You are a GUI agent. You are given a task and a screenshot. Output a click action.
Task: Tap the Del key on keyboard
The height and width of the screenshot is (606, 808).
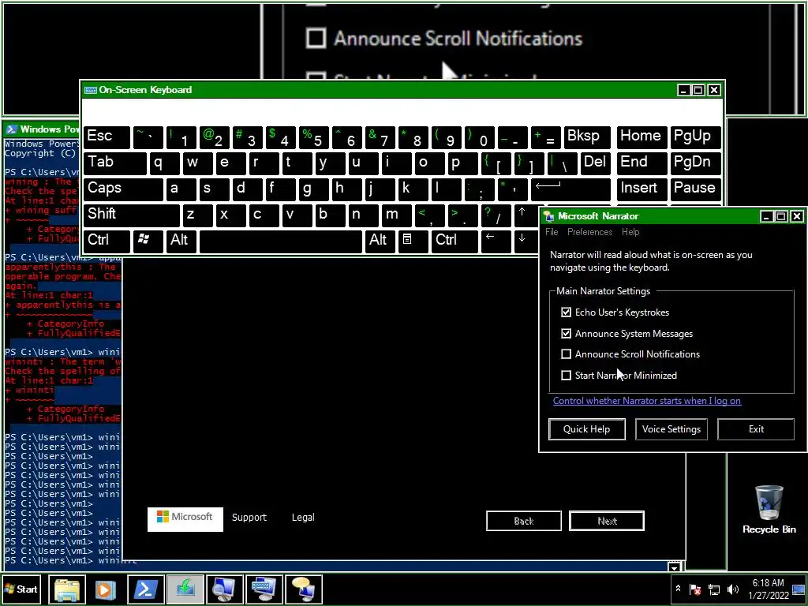pyautogui.click(x=595, y=163)
